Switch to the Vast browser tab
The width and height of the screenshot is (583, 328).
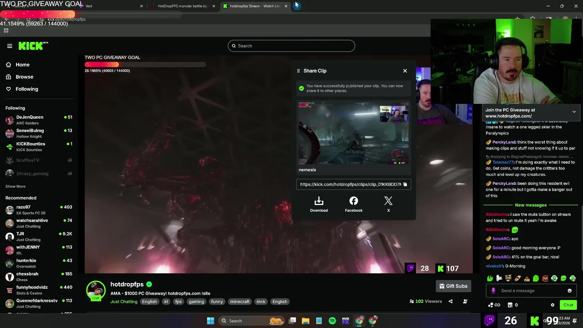pos(111,6)
